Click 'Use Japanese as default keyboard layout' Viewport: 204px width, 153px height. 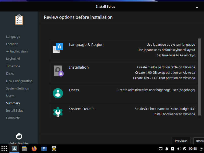(x=166, y=50)
